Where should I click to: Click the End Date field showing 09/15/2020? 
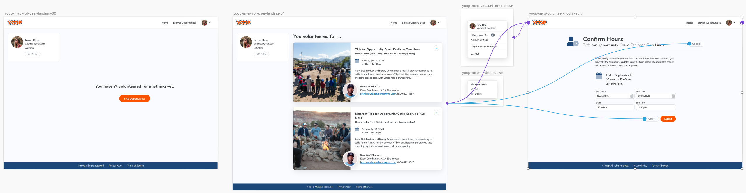[656, 96]
